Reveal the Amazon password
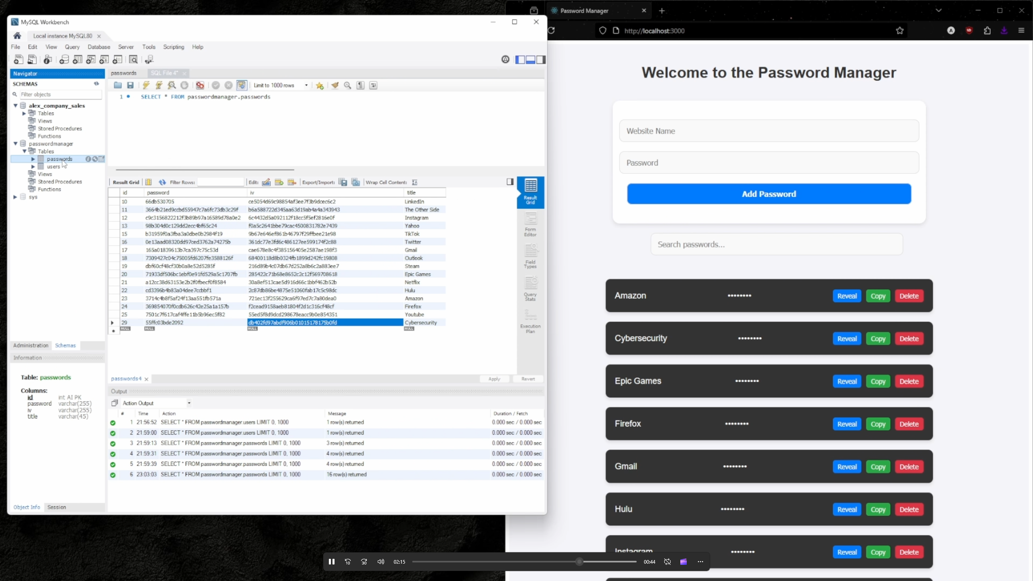1033x581 pixels. coord(847,296)
